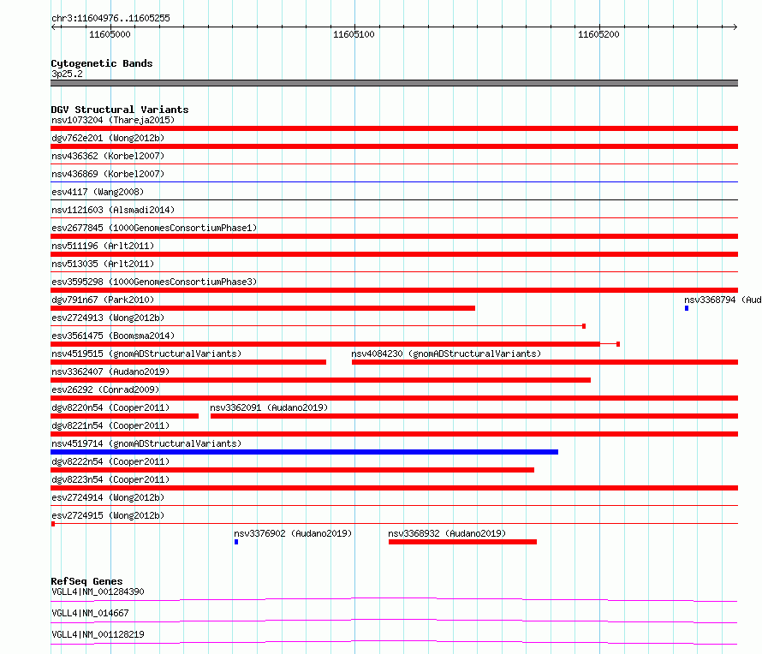Click the red bar under nsv3362407
This screenshot has width=762, height=654.
point(321,380)
